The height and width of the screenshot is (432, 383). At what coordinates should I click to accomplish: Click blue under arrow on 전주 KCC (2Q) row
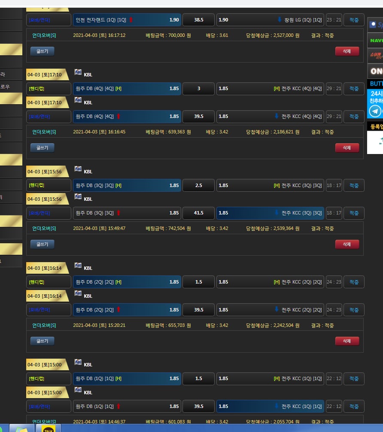pos(277,310)
